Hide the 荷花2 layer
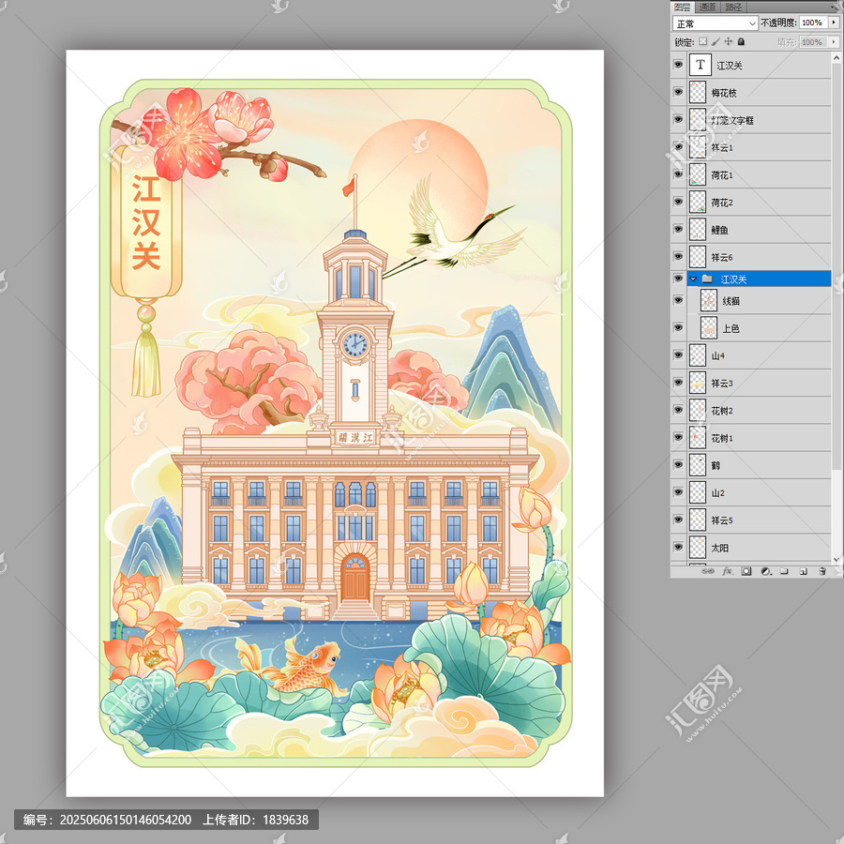The image size is (844, 844). (678, 203)
